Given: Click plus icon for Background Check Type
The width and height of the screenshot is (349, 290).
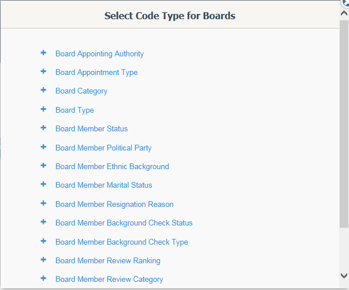Looking at the screenshot, I should click(44, 241).
